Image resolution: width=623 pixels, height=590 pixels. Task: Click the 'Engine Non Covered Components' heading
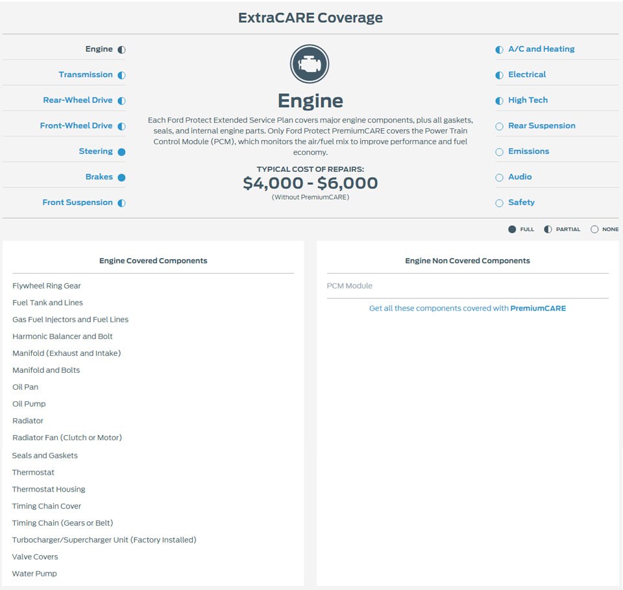[467, 261]
